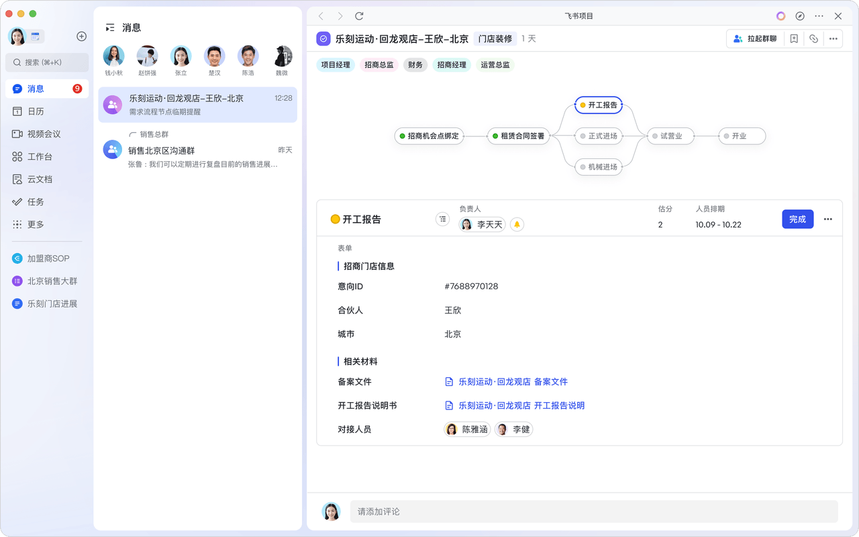
Task: Click the 销售总群 label above chat
Action: coord(154,134)
